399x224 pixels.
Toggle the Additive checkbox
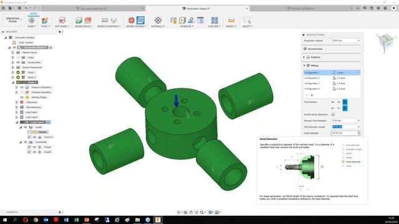(308, 57)
